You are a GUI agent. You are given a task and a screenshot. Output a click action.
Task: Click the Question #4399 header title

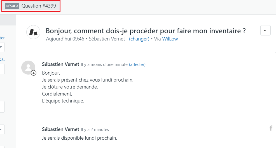39,6
